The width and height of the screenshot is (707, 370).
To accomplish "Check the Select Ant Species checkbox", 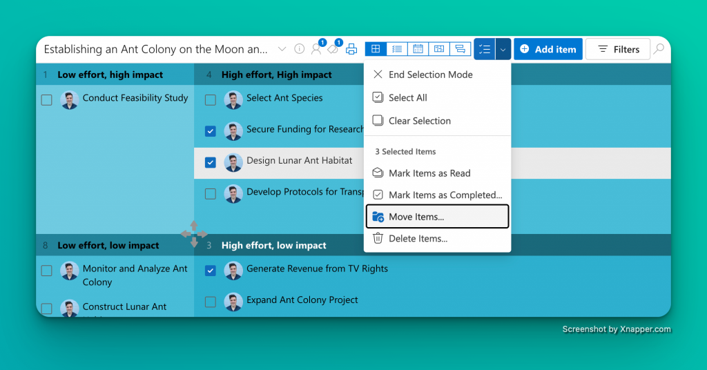I will click(210, 99).
